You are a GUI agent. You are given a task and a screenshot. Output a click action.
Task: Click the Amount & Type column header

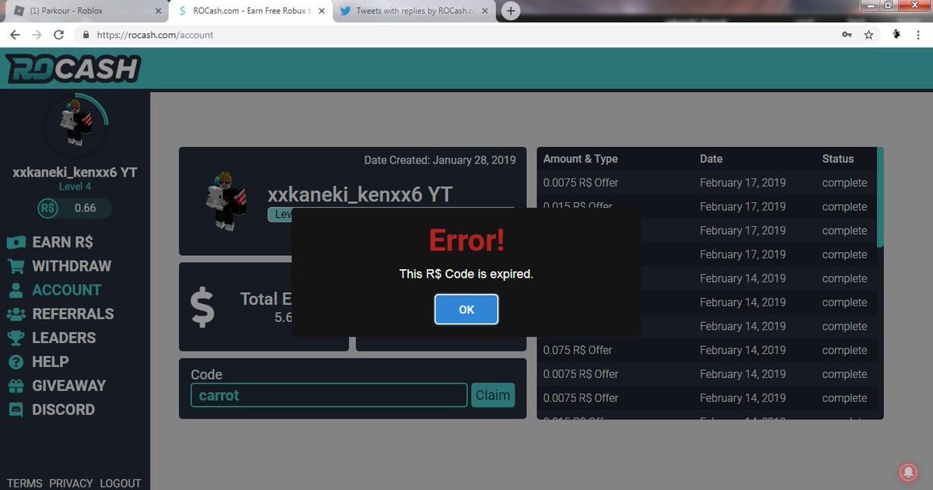click(x=581, y=159)
